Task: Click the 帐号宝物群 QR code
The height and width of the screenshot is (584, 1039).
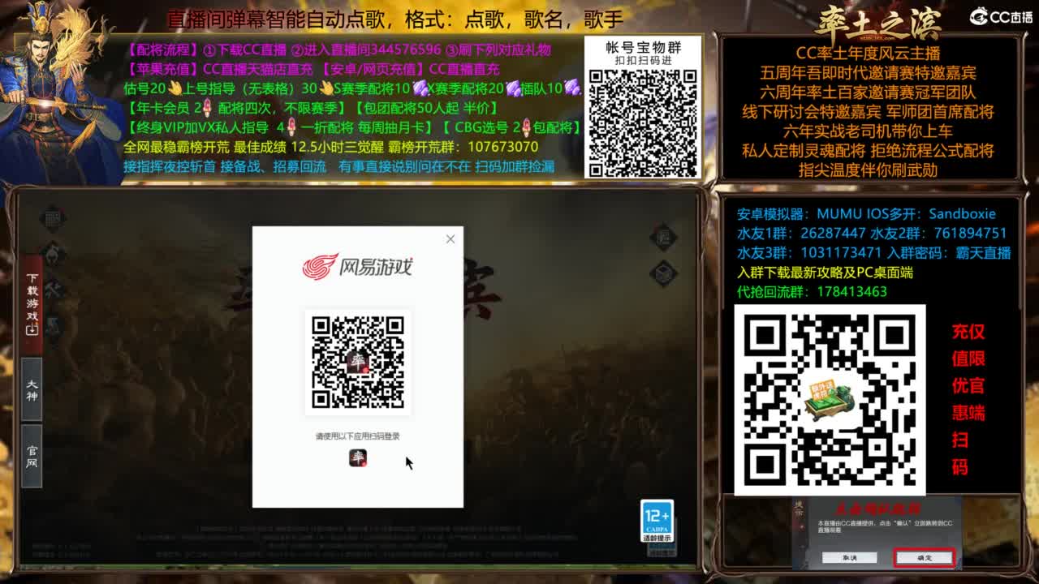Action: click(643, 122)
